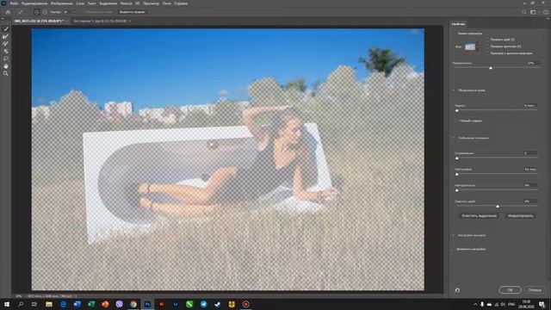The image size is (551, 310).
Task: Select the Object Selection tool
Action: coord(6,52)
